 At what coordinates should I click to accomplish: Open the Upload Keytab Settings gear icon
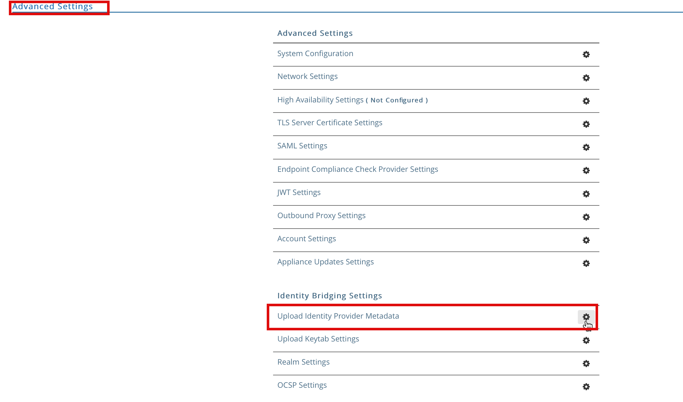[x=586, y=340]
